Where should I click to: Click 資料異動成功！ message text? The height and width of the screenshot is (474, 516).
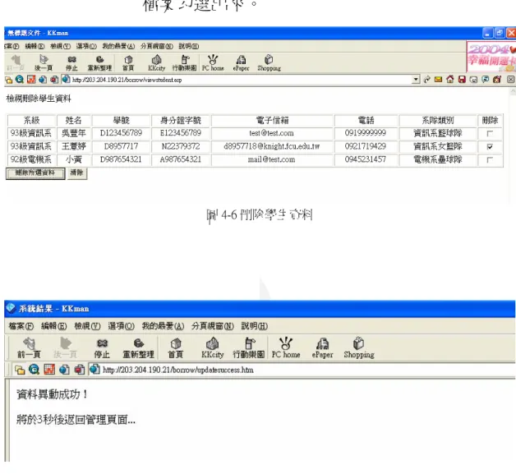point(52,394)
